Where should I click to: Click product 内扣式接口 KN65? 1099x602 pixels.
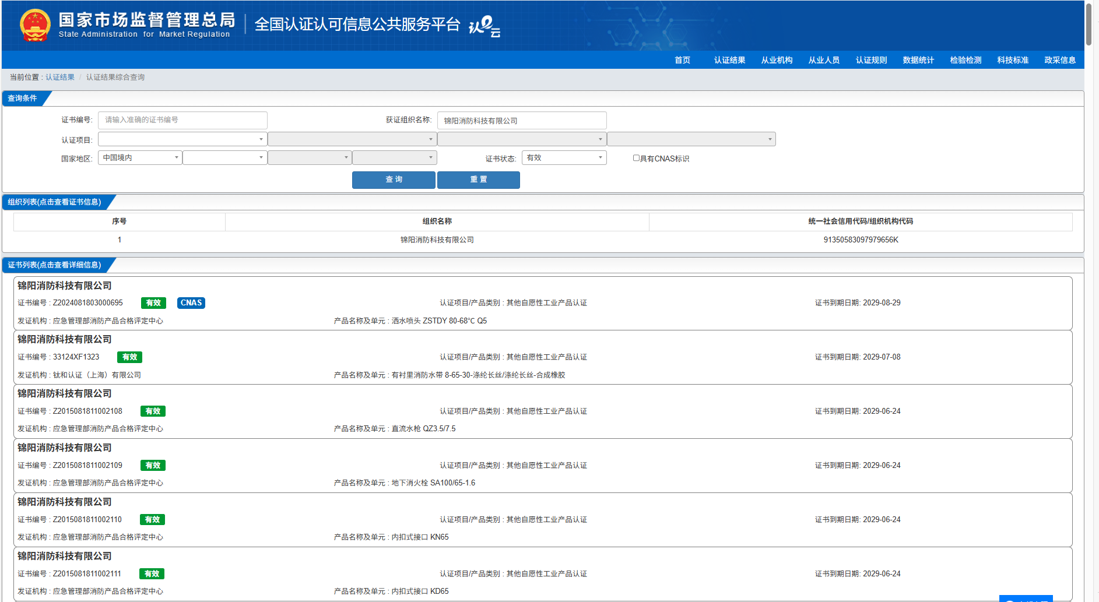420,537
